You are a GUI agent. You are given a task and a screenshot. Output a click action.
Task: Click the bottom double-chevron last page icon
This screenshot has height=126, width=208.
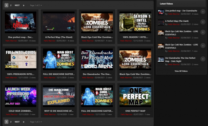[x=24, y=122]
